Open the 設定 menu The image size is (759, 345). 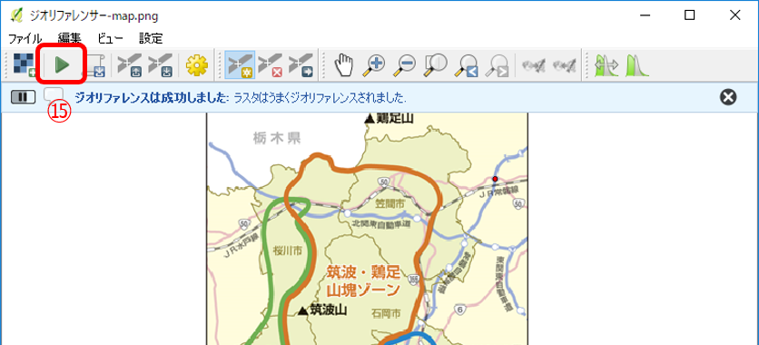click(151, 38)
